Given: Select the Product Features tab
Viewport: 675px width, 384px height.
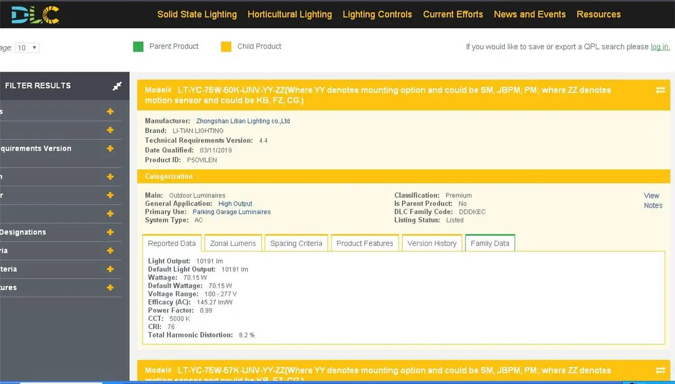Looking at the screenshot, I should (x=365, y=243).
